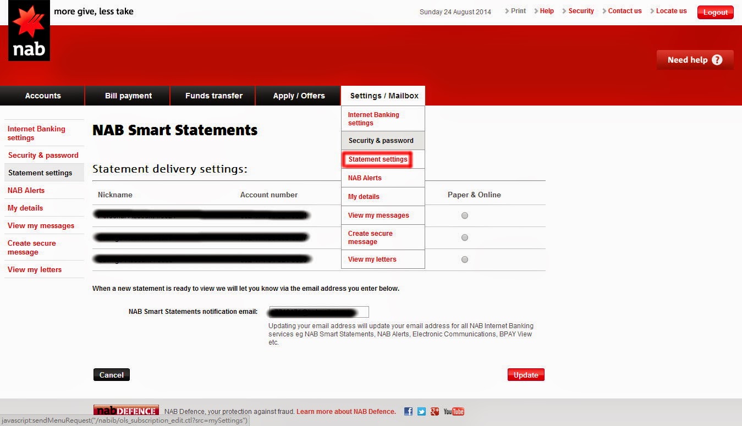Click the NAB logo
The height and width of the screenshot is (426, 742).
29,30
